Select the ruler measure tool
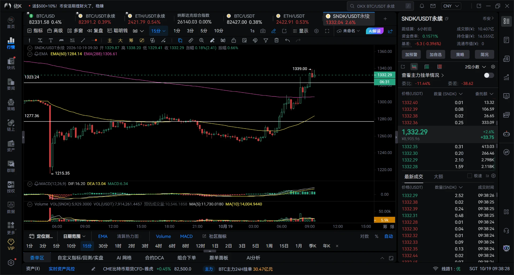This screenshot has width=514, height=275. [x=191, y=40]
